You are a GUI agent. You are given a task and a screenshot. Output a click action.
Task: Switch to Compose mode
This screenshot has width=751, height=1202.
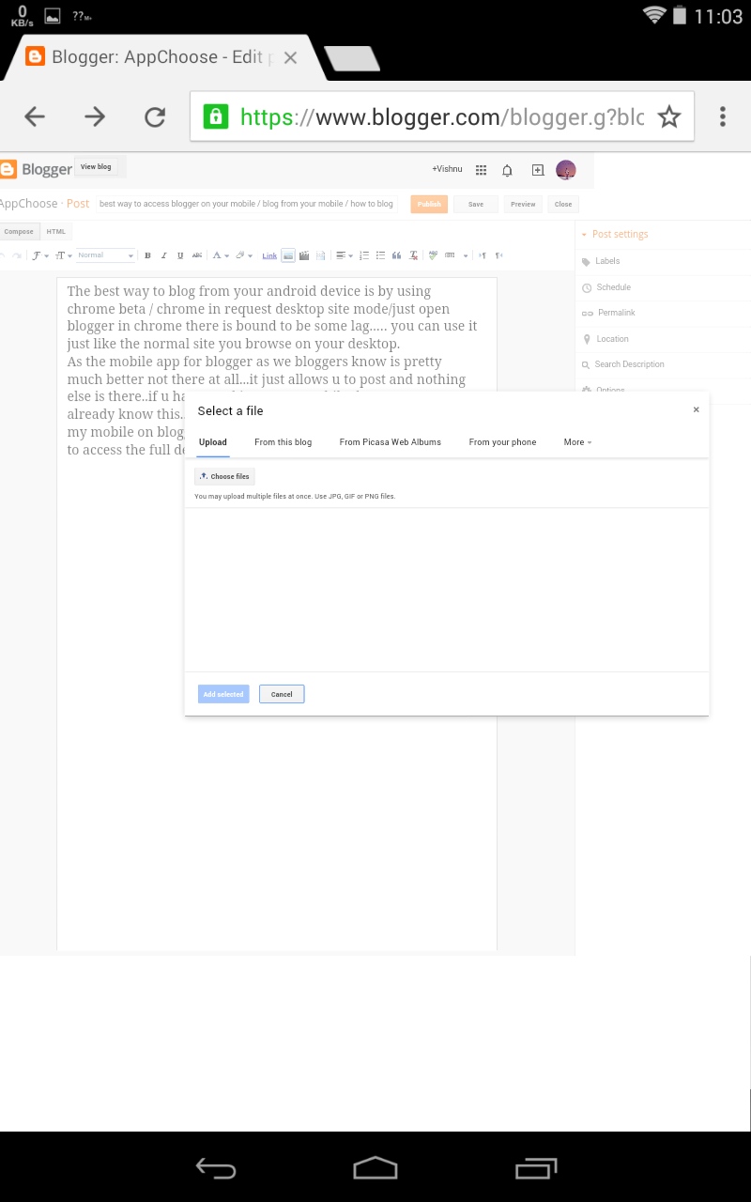tap(19, 231)
